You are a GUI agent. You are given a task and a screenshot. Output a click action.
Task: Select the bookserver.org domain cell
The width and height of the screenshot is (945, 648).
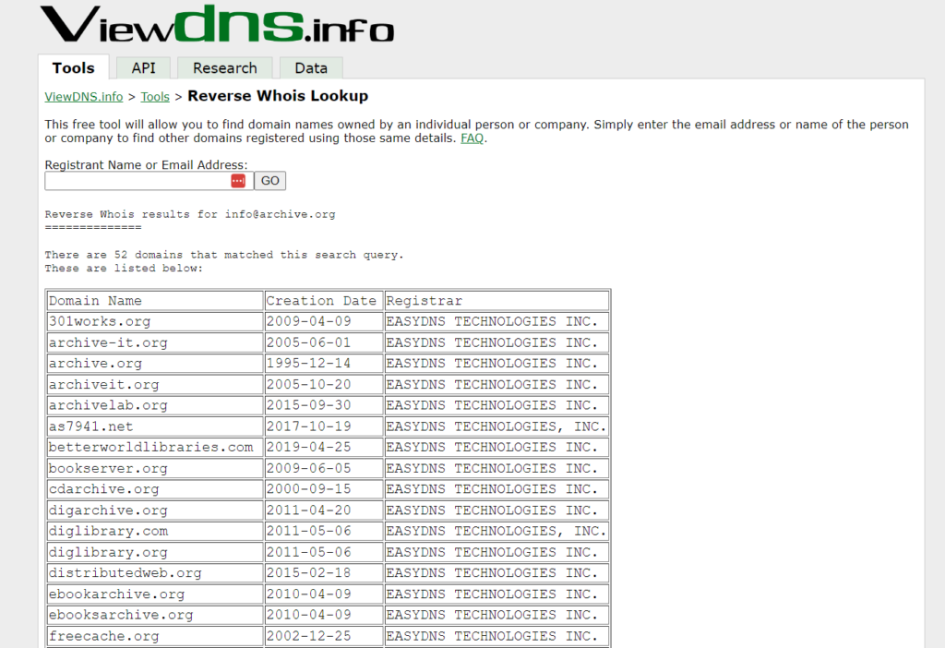155,468
